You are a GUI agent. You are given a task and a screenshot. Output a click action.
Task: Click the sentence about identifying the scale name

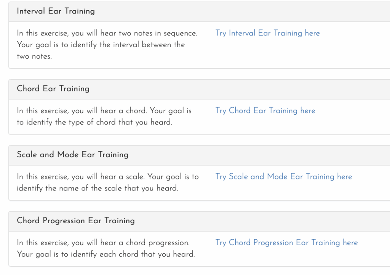(x=97, y=188)
